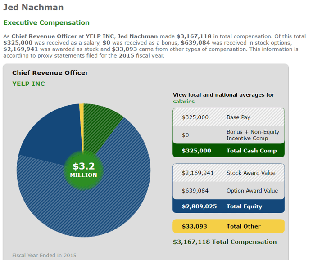313x260 pixels.
Task: Select bold '2015' in the summary paragraph
Action: pos(127,55)
